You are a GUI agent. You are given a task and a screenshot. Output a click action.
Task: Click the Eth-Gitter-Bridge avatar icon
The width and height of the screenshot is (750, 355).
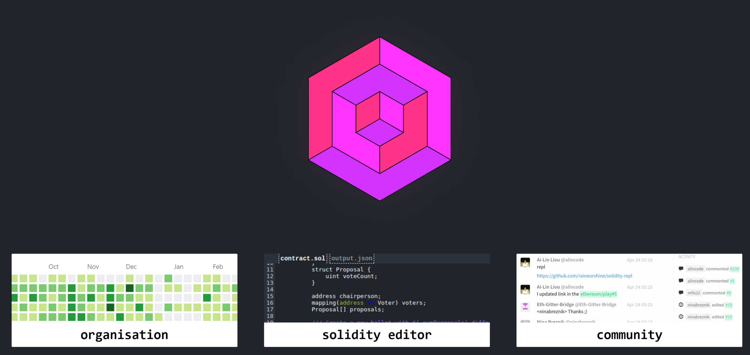(x=525, y=306)
